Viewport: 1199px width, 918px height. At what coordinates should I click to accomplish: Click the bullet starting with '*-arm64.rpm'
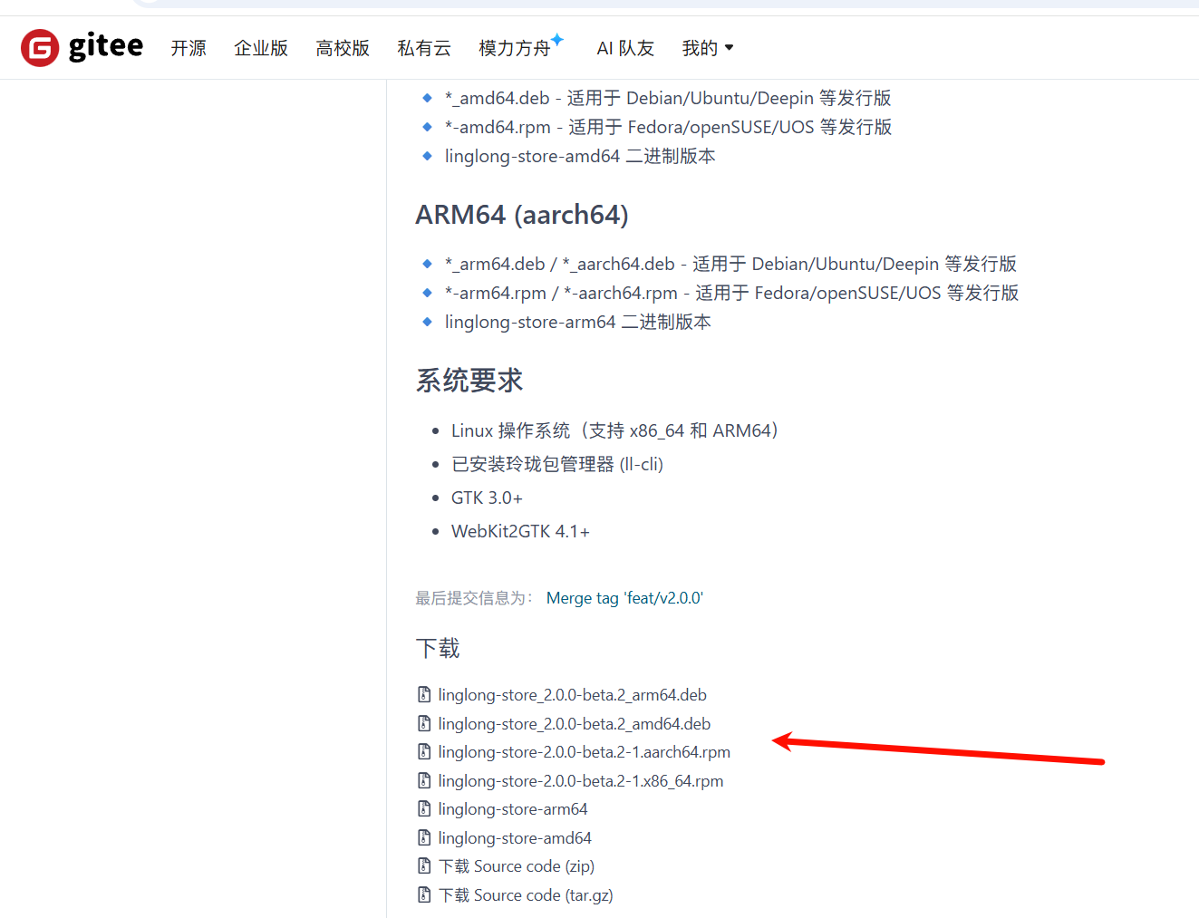click(731, 294)
